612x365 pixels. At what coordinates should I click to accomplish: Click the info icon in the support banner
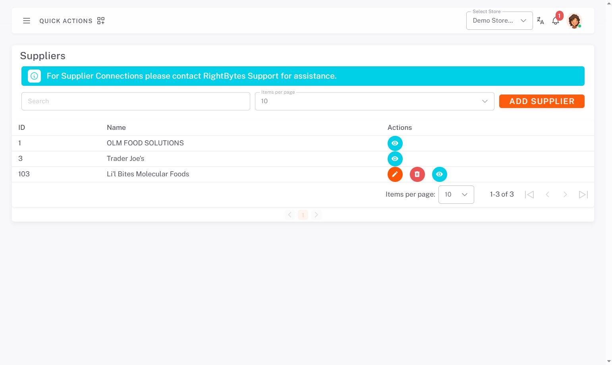(x=35, y=76)
